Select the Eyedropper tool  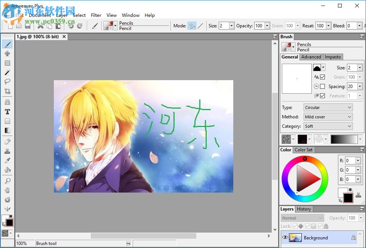(7, 160)
